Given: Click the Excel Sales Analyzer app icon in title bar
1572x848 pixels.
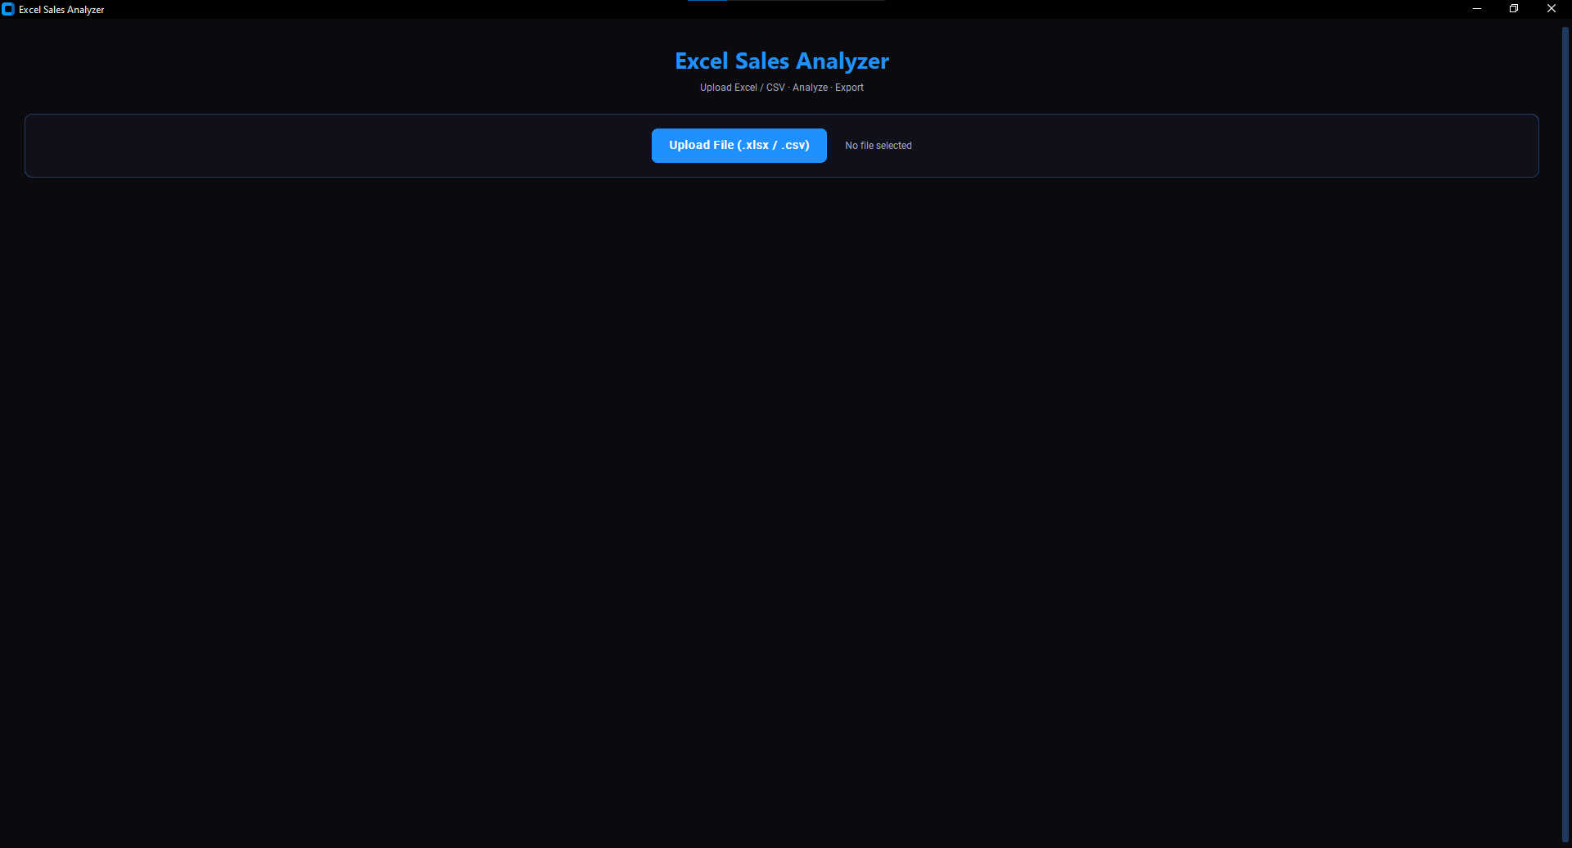Looking at the screenshot, I should tap(8, 10).
